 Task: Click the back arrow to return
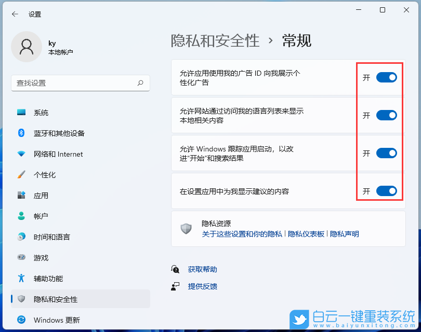coord(15,14)
